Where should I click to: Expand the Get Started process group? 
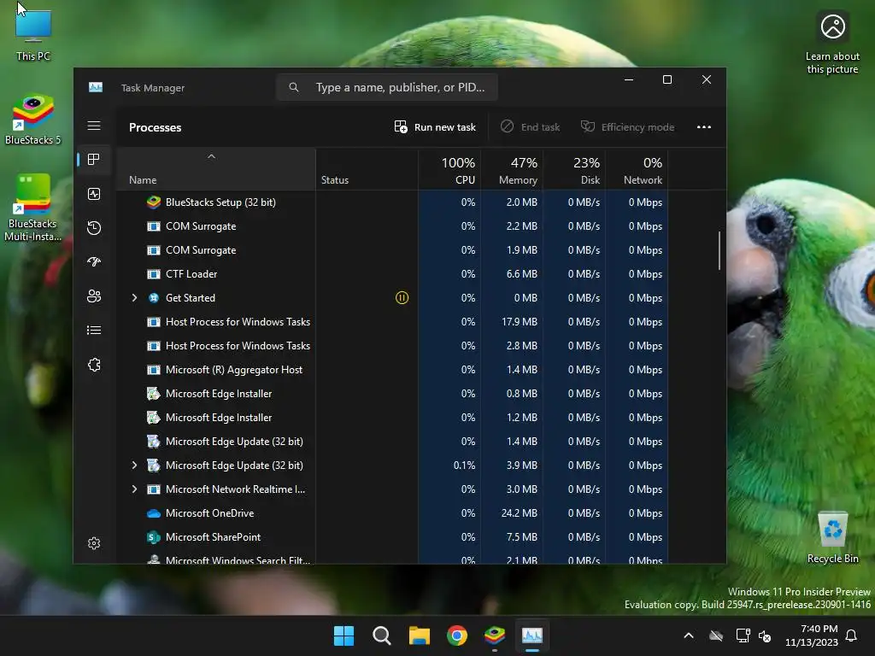tap(134, 298)
